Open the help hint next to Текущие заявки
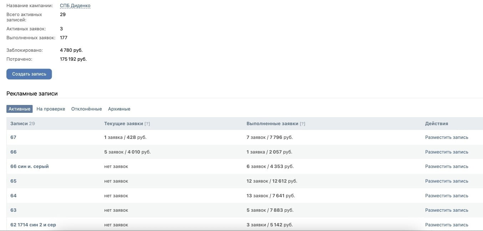The image size is (483, 231). [147, 124]
